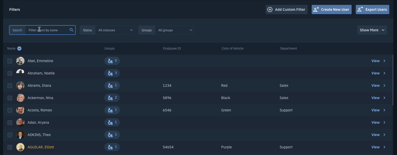This screenshot has height=155, width=397.
Task: Click the Name sort ascending arrow icon
Action: click(x=19, y=49)
